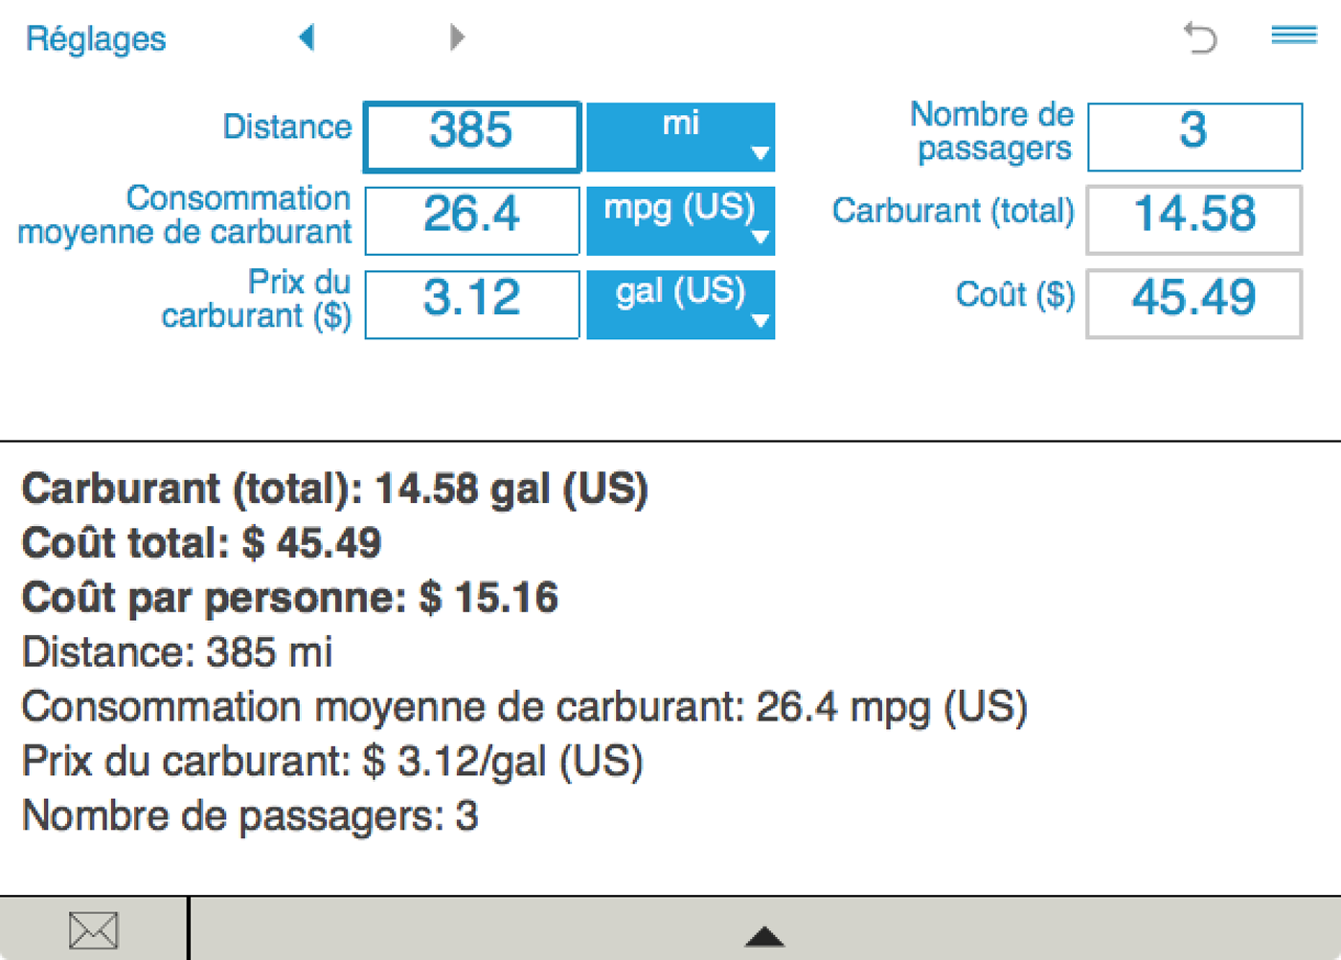1341x960 pixels.
Task: Open the Réglages settings menu
Action: point(96,39)
